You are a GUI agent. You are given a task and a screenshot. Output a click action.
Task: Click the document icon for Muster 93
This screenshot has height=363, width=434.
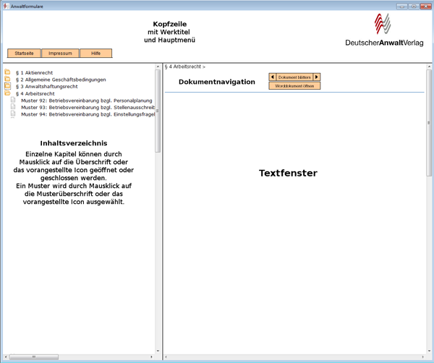pyautogui.click(x=13, y=107)
